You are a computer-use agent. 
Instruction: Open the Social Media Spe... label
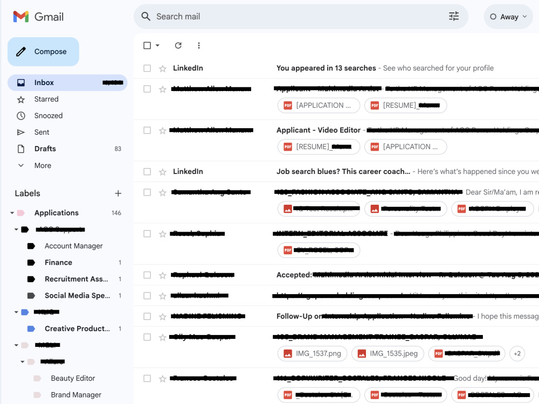(x=77, y=295)
